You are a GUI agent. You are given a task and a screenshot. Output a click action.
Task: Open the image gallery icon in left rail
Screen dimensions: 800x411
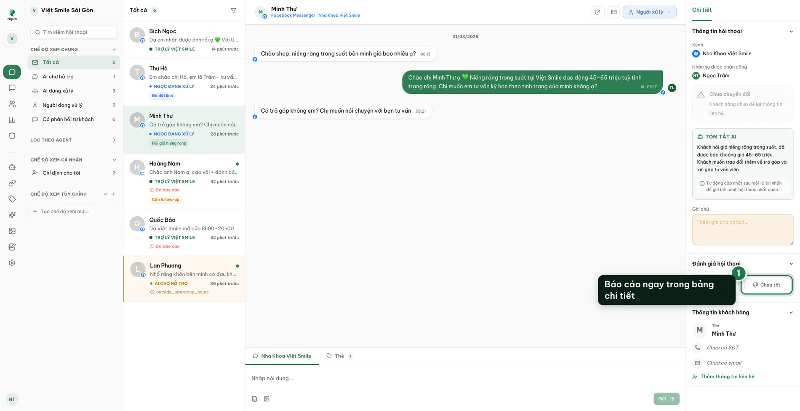pos(12,231)
